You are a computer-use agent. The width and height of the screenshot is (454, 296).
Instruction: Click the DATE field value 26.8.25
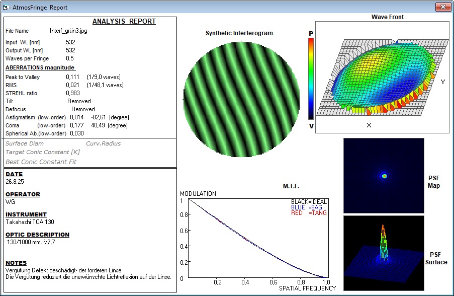pyautogui.click(x=15, y=182)
